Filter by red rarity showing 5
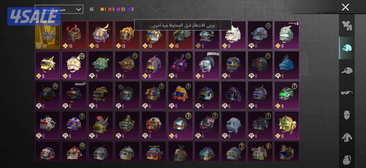The image size is (366, 168). coord(112,9)
